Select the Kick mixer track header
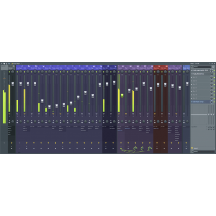The height and width of the screenshot is (216, 216). pyautogui.click(x=27, y=68)
